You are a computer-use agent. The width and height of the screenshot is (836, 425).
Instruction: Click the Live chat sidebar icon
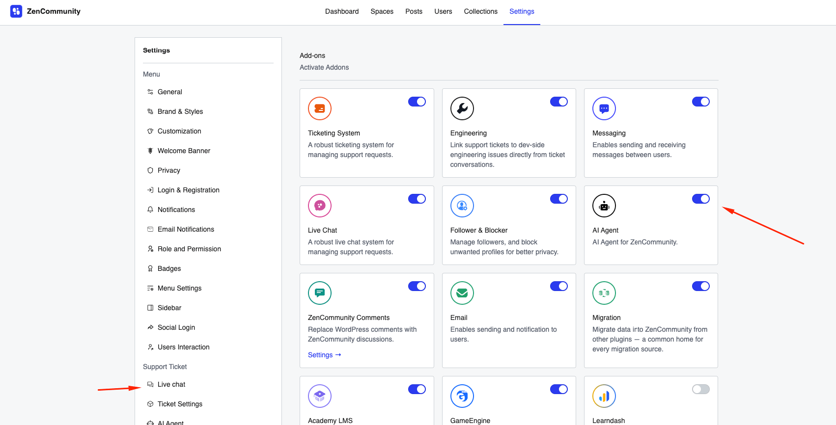pos(150,384)
